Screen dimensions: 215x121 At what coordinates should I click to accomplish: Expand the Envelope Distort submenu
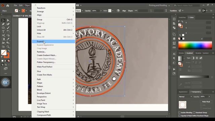click(x=53, y=93)
